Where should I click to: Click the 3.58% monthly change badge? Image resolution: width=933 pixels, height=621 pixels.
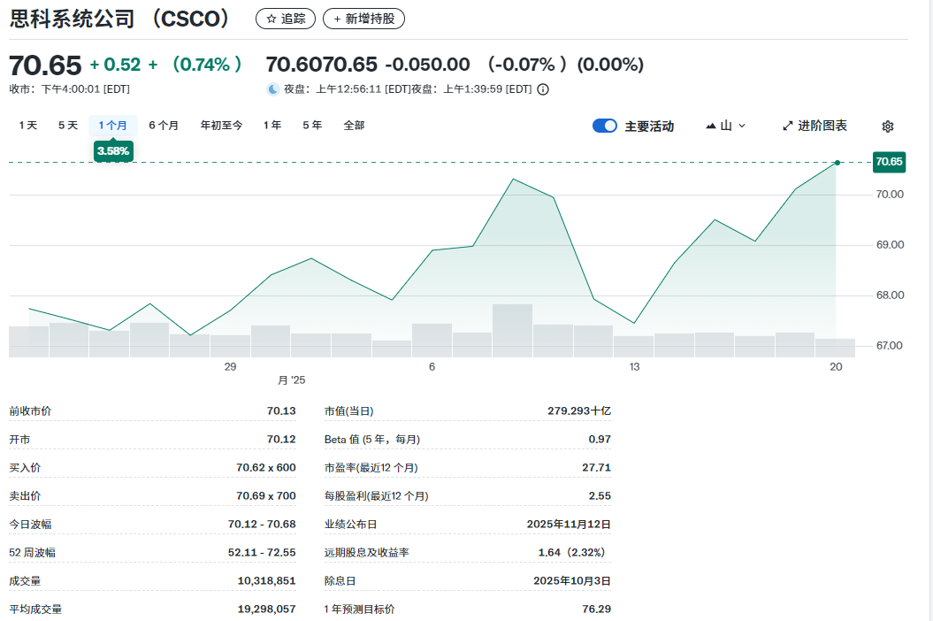point(113,151)
